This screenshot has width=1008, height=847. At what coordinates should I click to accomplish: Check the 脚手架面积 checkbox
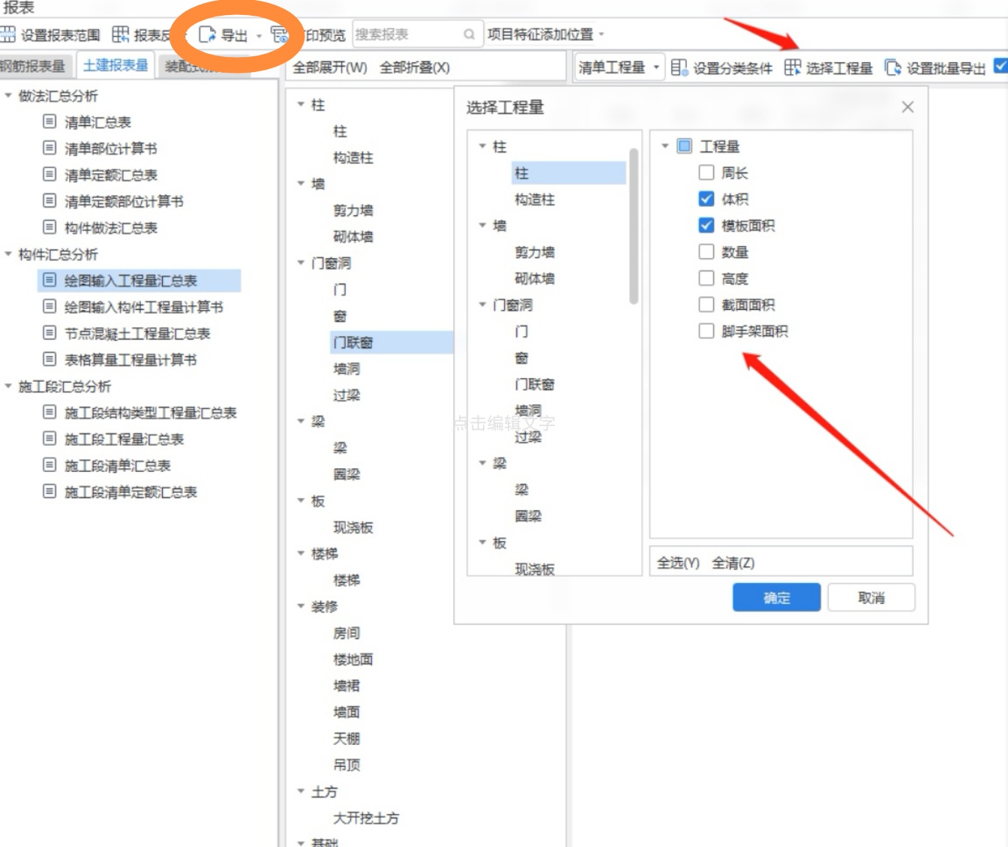pos(706,331)
